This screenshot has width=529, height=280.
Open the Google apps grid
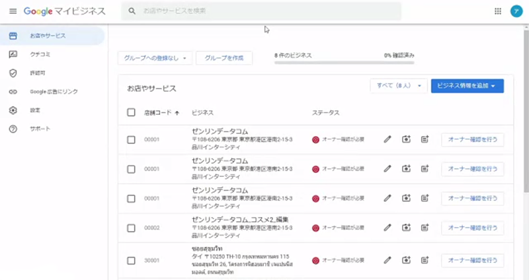[x=497, y=11]
